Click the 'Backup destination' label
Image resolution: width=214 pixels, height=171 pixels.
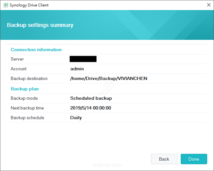click(29, 79)
